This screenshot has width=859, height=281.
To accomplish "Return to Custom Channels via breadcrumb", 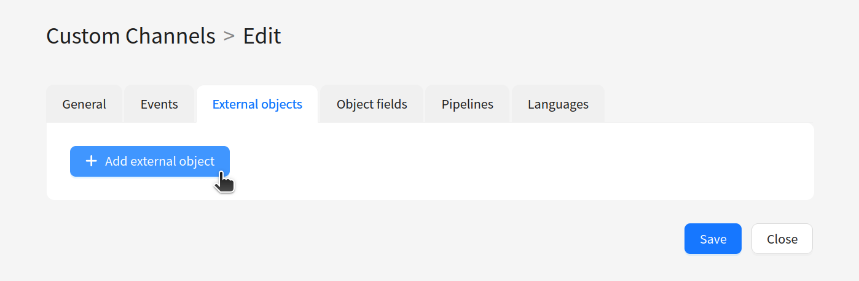I will pyautogui.click(x=131, y=36).
